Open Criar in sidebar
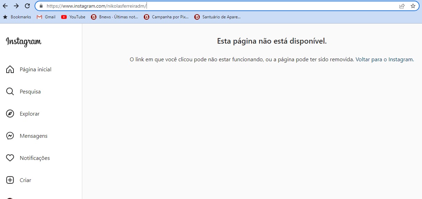 coord(26,180)
